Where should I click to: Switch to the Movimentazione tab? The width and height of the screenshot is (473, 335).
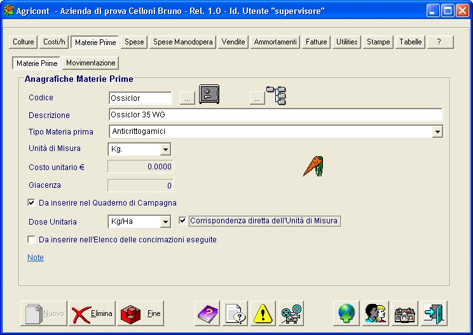(x=91, y=63)
